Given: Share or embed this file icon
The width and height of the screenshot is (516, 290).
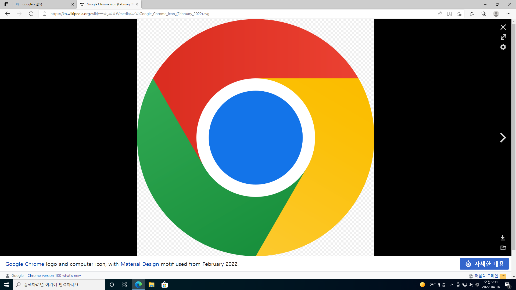Looking at the screenshot, I should [503, 248].
